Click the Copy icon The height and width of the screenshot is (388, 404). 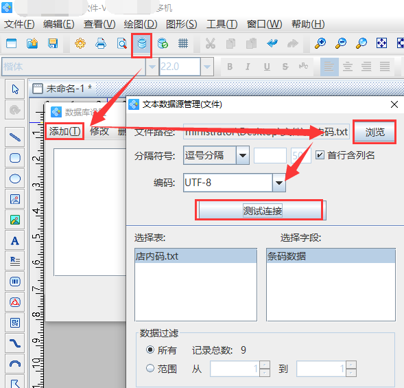230,43
